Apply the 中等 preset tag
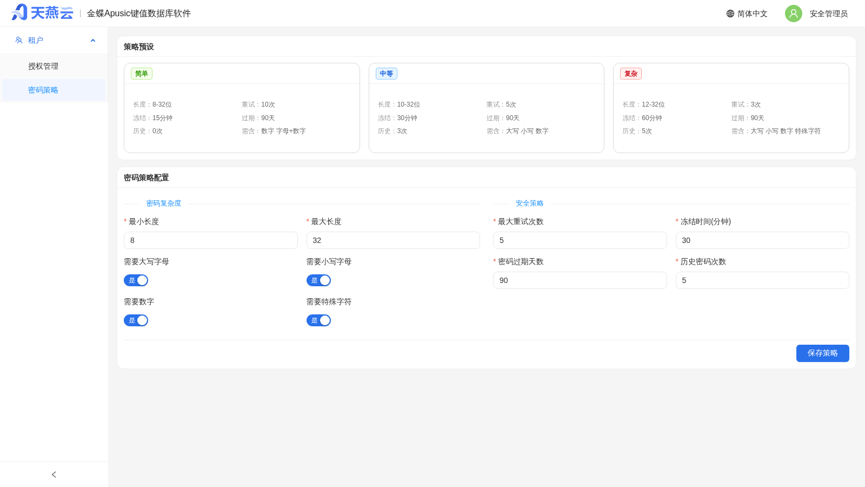This screenshot has height=487, width=865. (x=387, y=74)
